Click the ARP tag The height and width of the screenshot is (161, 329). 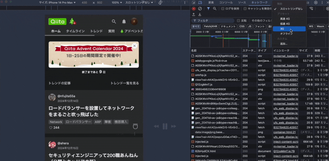98,122
